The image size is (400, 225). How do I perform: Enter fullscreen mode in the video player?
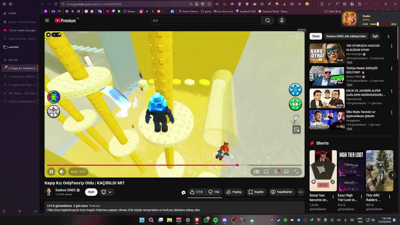click(296, 172)
